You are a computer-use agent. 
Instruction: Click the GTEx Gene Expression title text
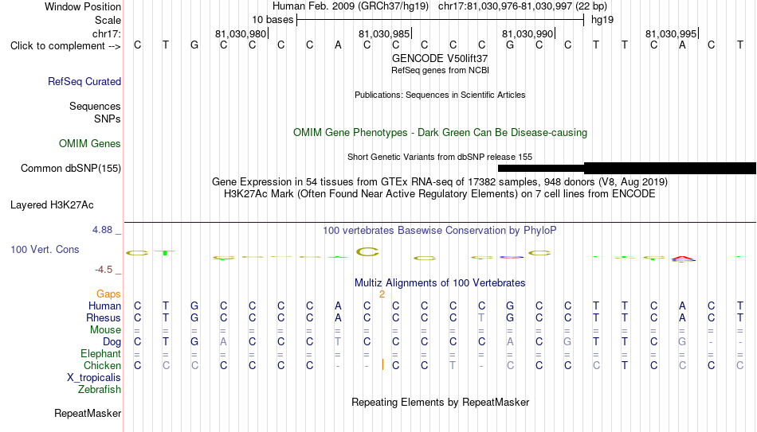440,181
